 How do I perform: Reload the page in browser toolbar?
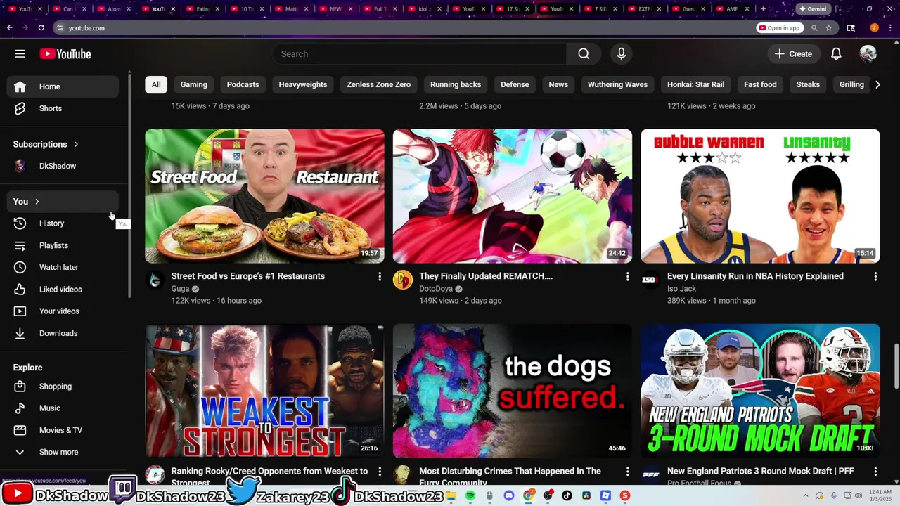(x=41, y=28)
